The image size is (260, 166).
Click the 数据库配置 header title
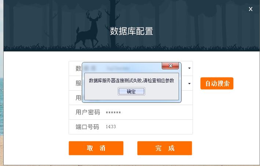coord(132,31)
